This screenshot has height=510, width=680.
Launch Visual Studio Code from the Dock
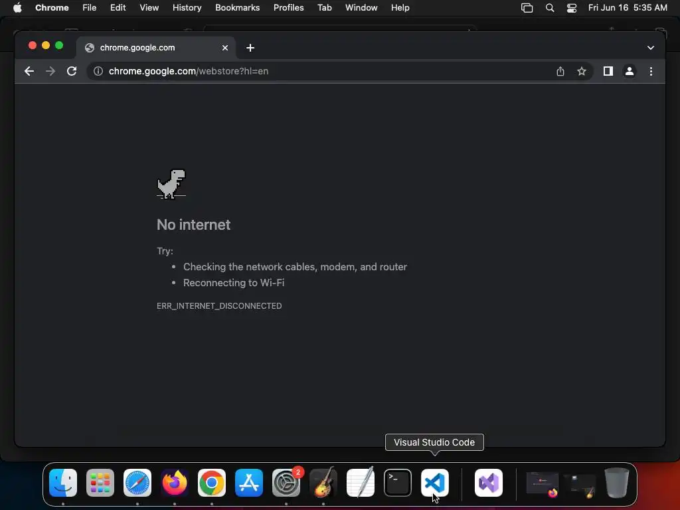click(x=435, y=483)
